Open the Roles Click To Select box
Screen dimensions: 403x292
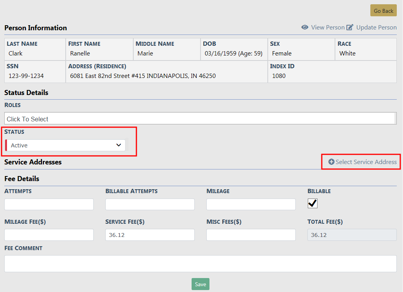200,119
